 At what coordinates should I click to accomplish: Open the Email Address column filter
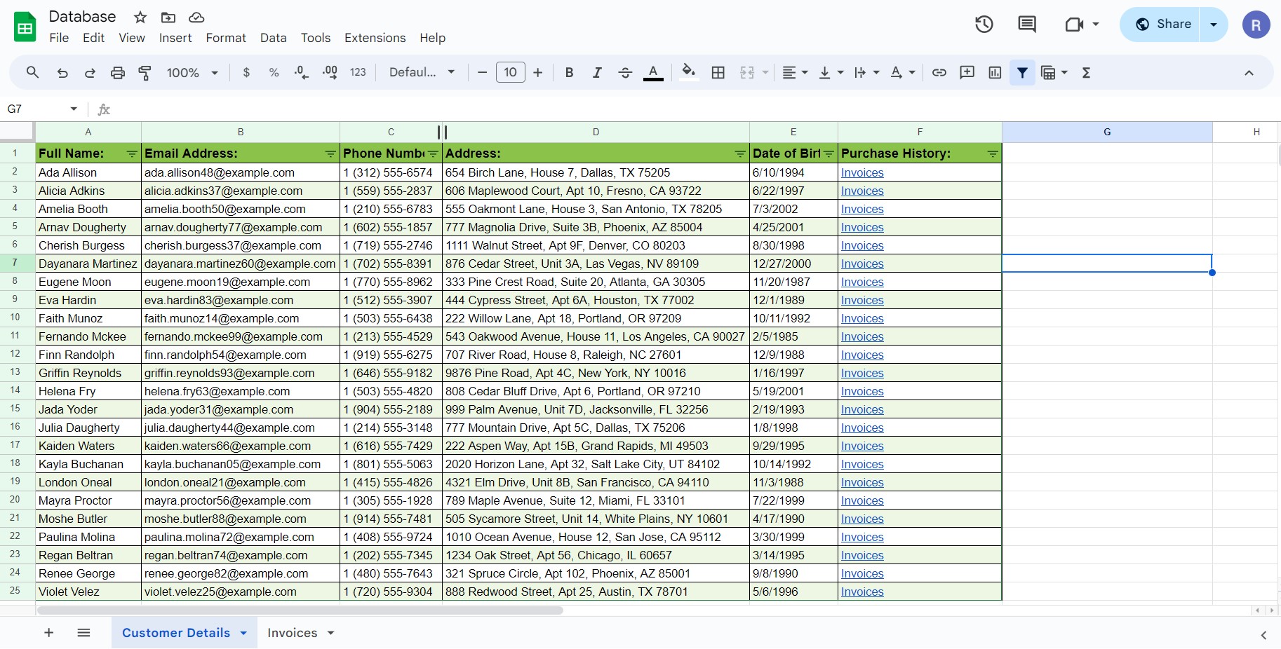click(330, 153)
